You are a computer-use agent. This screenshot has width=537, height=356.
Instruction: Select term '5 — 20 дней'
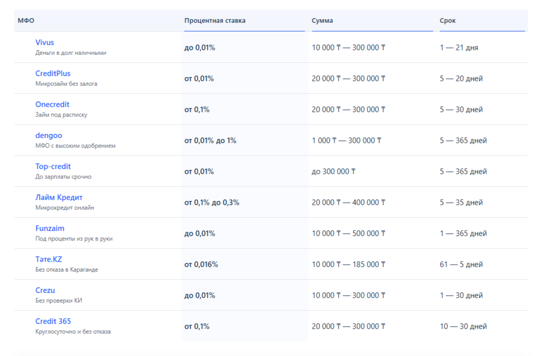(461, 79)
